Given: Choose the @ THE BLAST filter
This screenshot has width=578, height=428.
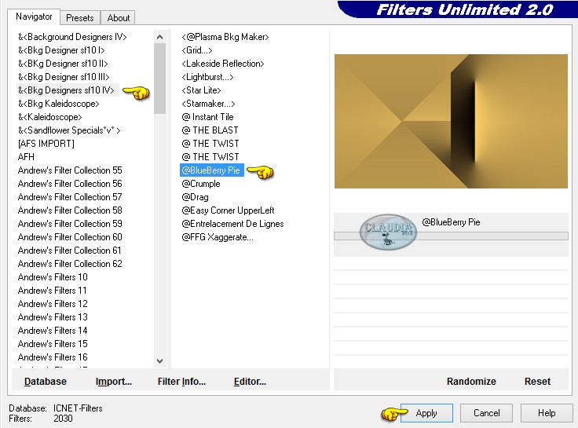Looking at the screenshot, I should (210, 130).
